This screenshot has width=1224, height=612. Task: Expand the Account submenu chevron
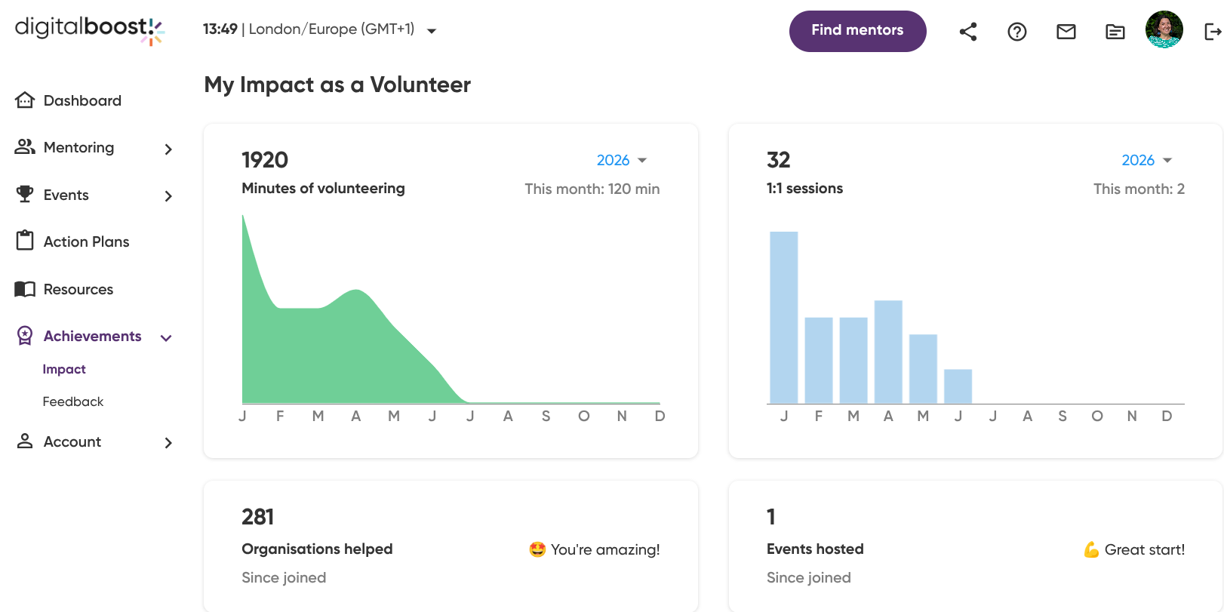click(x=168, y=443)
